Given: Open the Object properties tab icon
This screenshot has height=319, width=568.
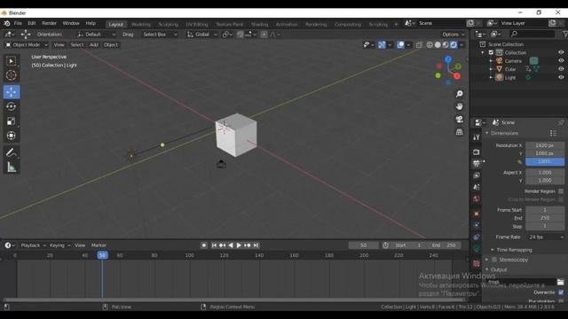Looking at the screenshot, I should pos(477,214).
